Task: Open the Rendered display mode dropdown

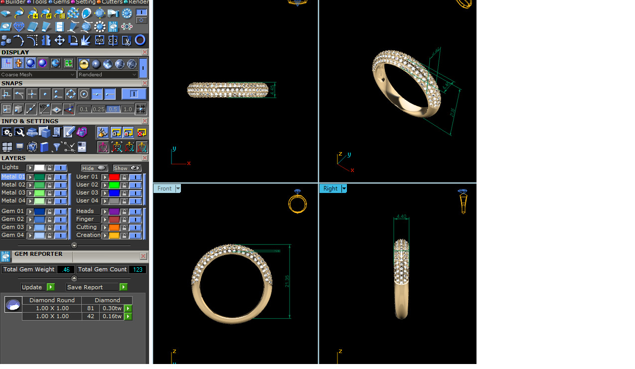Action: [108, 75]
